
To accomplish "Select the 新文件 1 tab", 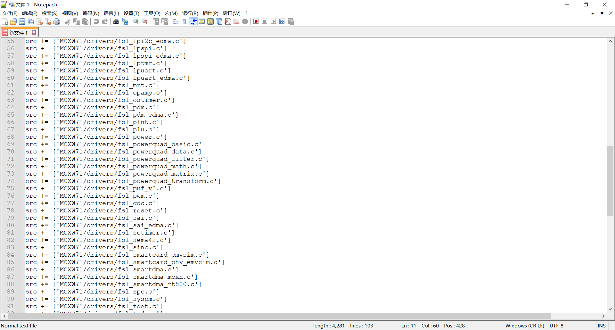I will click(x=18, y=33).
